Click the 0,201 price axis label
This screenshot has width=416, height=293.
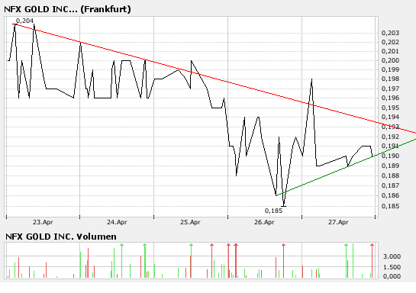390,51
